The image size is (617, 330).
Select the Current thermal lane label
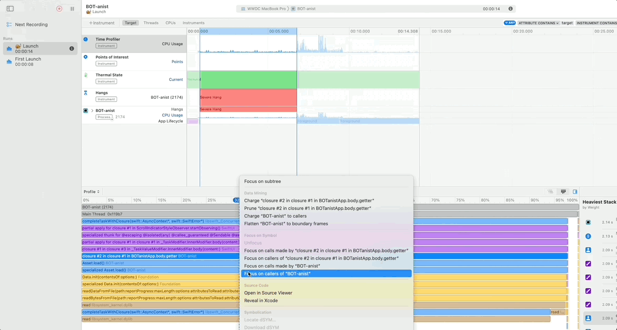coord(176,79)
